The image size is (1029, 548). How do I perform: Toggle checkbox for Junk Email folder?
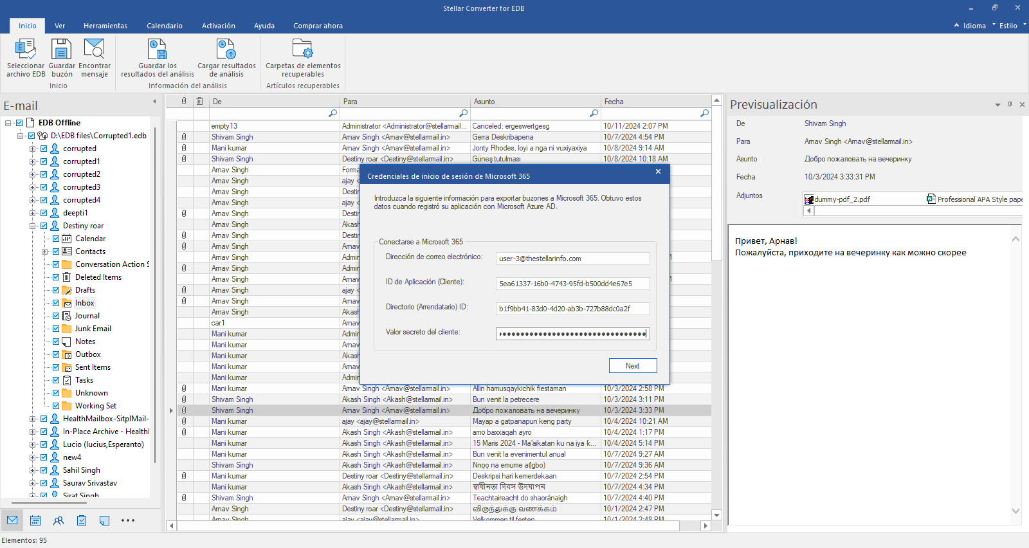click(x=56, y=329)
